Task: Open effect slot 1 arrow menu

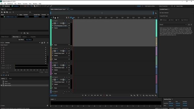Action: pos(46,48)
